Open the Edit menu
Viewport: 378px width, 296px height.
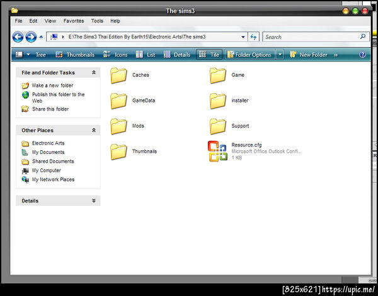pos(33,21)
